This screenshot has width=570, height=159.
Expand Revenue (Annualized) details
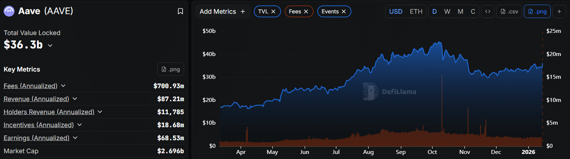(x=75, y=99)
